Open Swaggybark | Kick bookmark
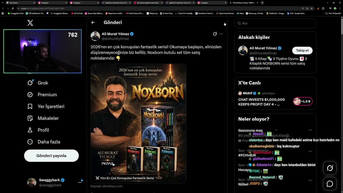 click(16, 13)
